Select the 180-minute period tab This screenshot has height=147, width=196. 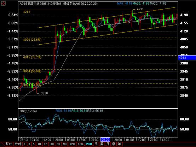click(80, 144)
